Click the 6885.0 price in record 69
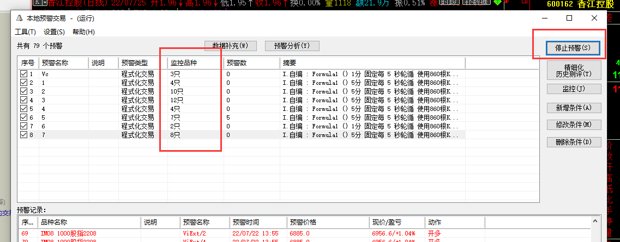This screenshot has height=242, width=620. point(299,233)
